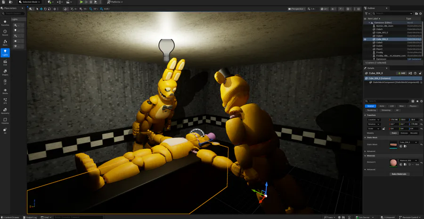Select the Rotate tool in viewport toolbar

(45, 9)
